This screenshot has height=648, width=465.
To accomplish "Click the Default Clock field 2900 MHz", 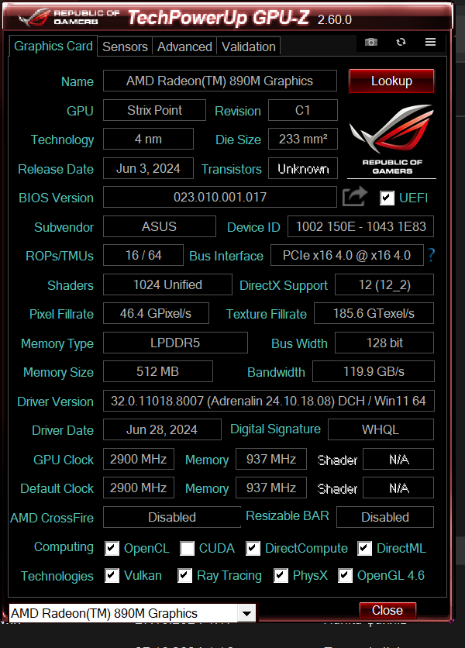I will pyautogui.click(x=139, y=488).
